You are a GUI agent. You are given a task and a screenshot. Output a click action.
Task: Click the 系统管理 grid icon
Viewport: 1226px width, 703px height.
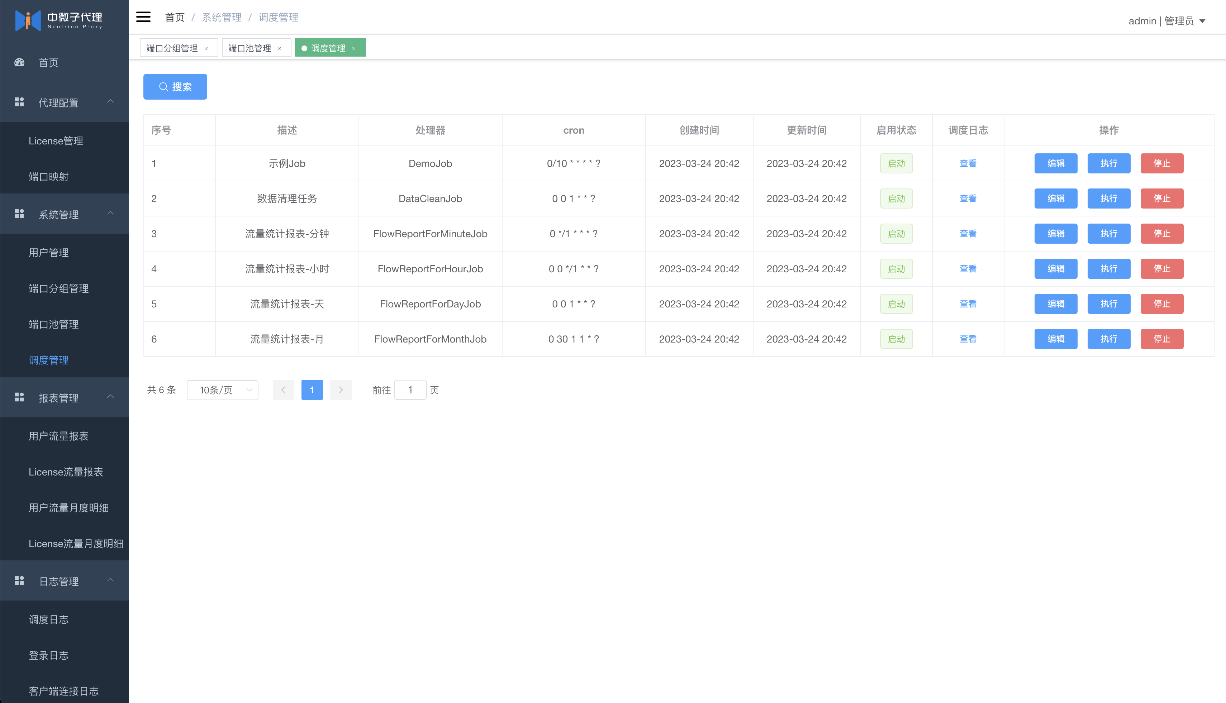pyautogui.click(x=19, y=214)
